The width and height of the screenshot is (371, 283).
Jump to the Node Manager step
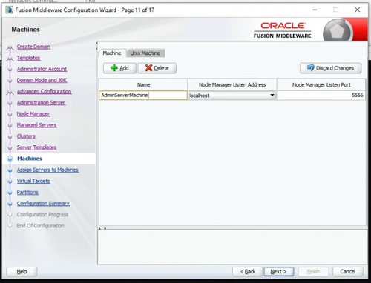click(x=33, y=114)
